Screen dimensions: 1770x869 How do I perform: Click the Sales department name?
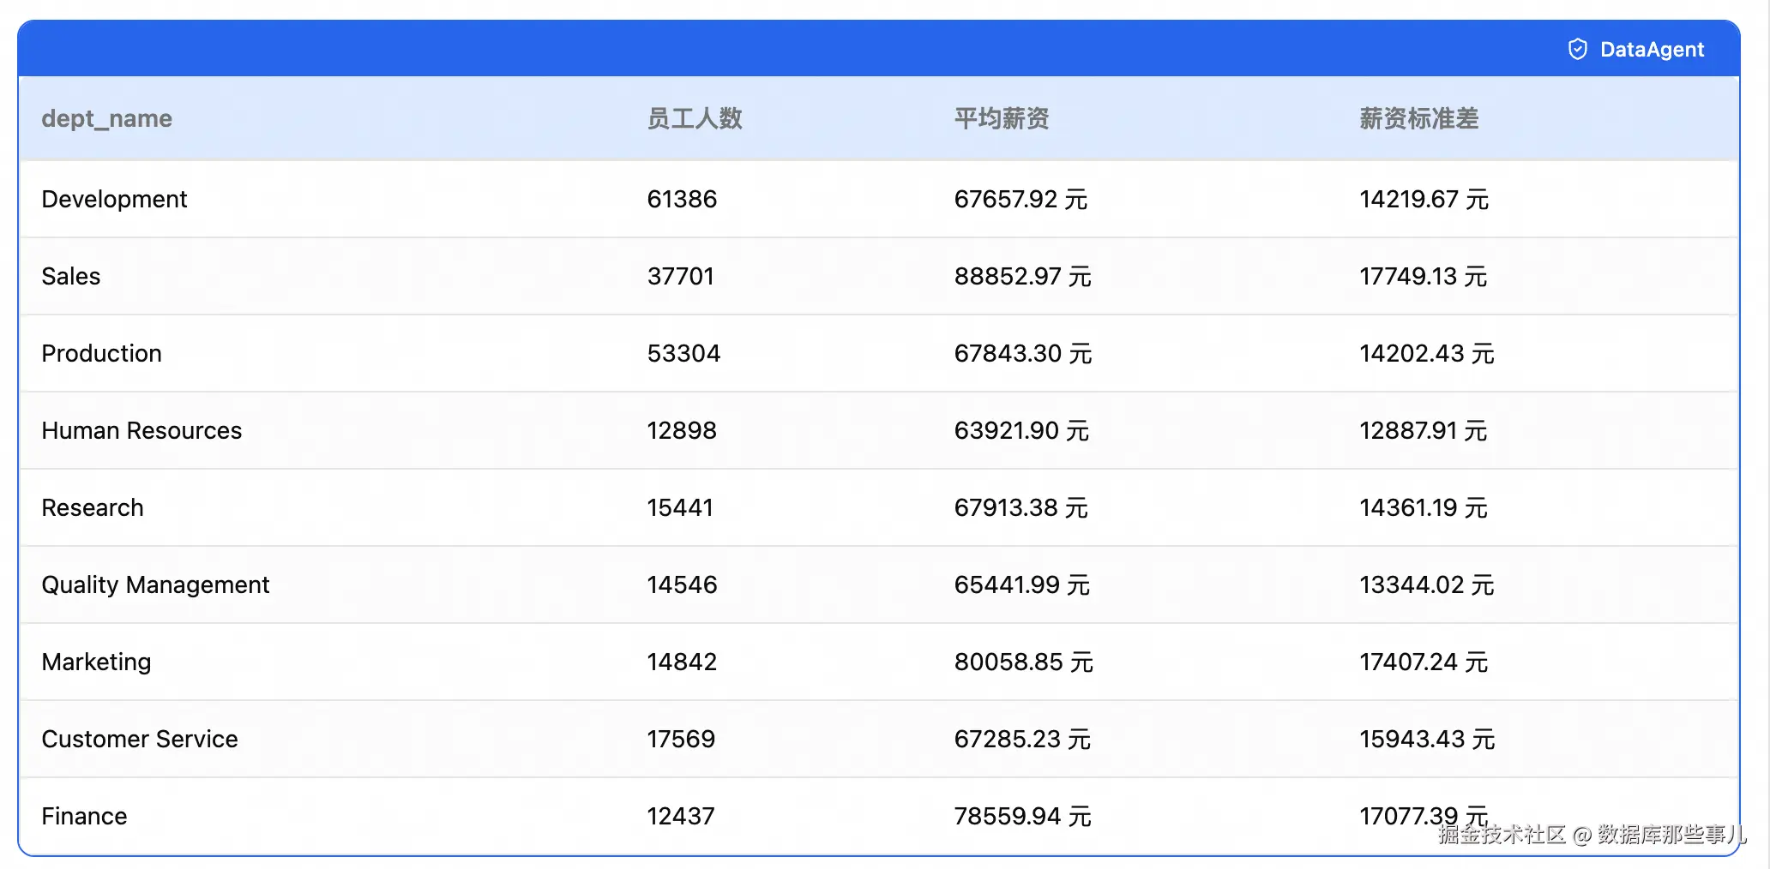71,276
